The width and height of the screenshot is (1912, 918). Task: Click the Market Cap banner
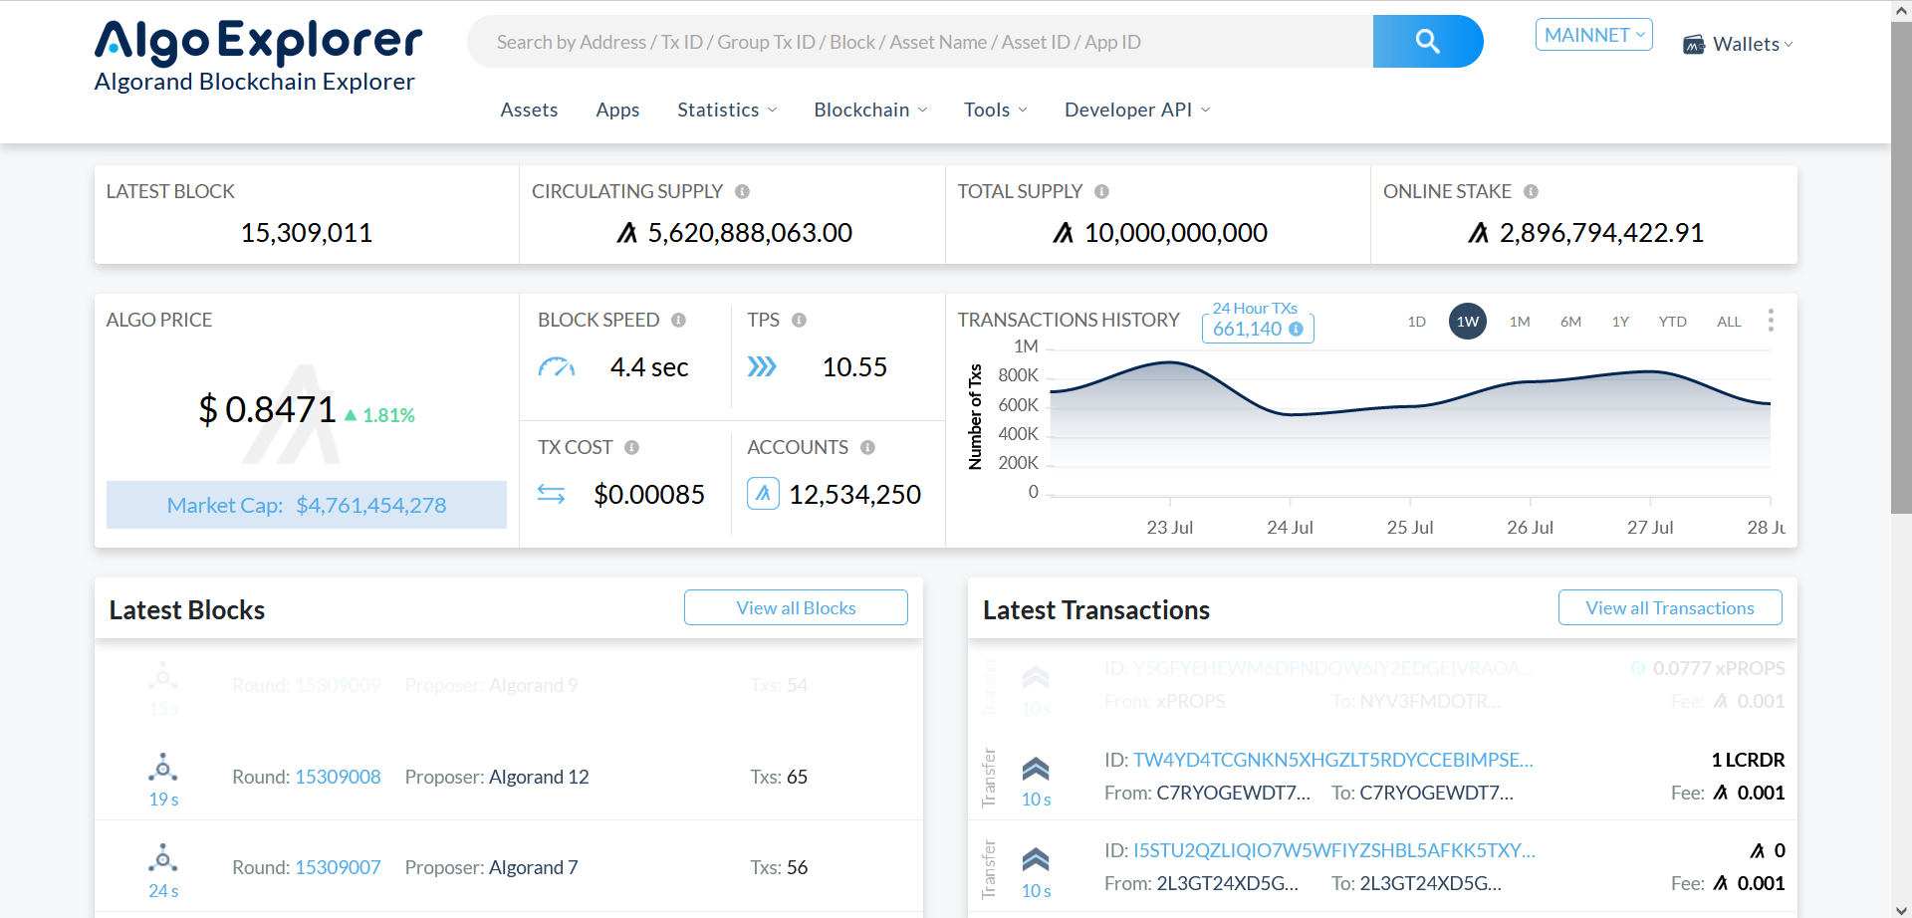[x=307, y=505]
